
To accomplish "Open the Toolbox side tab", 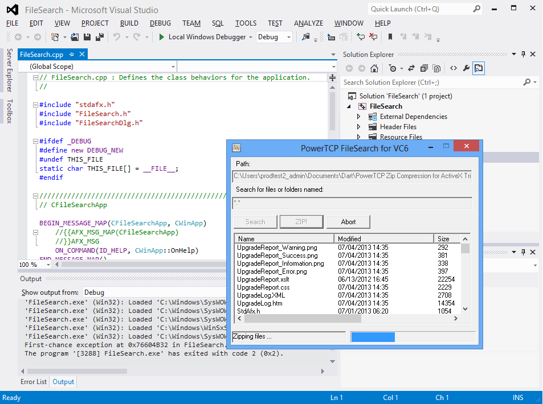I will point(10,111).
